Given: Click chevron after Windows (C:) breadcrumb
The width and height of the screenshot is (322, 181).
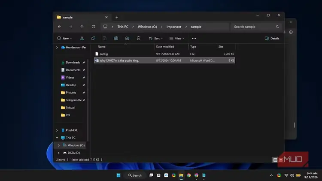Looking at the screenshot, I should point(161,27).
